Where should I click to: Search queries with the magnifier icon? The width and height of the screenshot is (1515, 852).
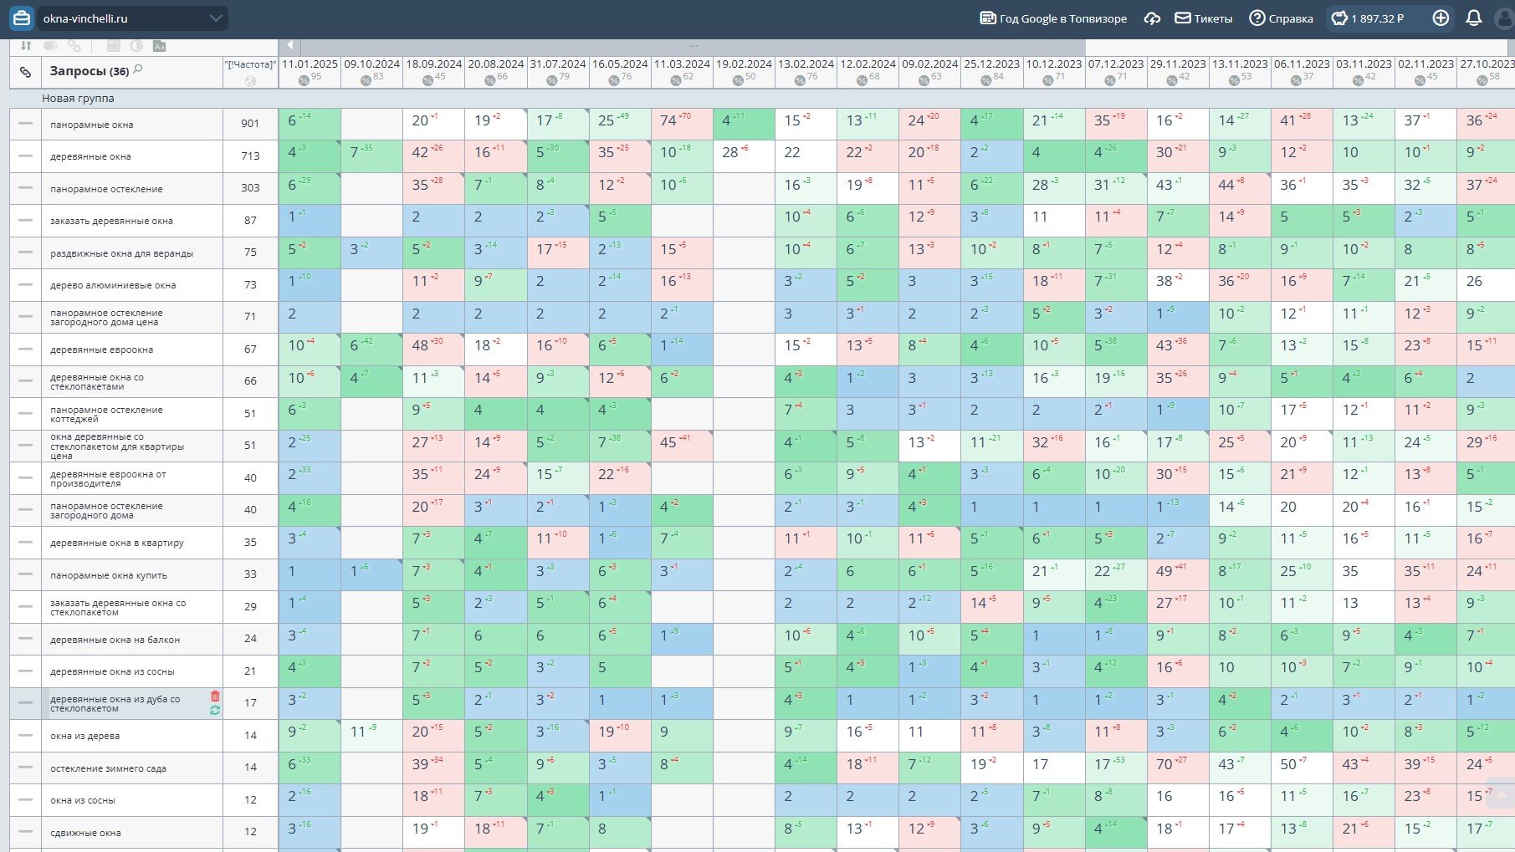138,69
